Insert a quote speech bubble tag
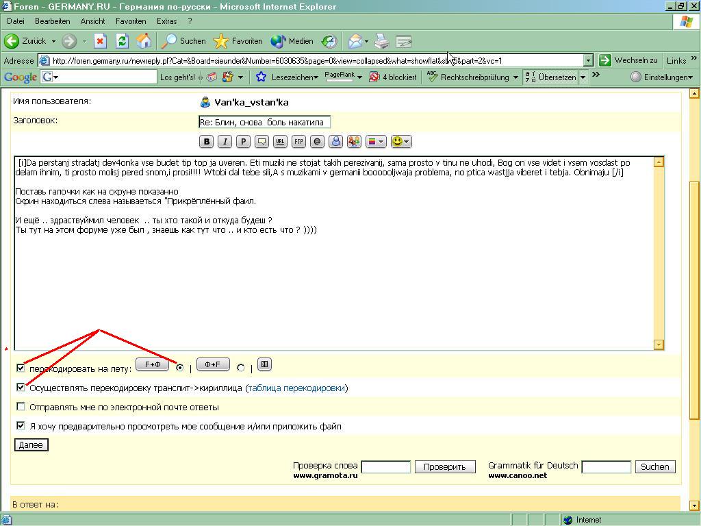The height and width of the screenshot is (526, 701). pos(262,142)
